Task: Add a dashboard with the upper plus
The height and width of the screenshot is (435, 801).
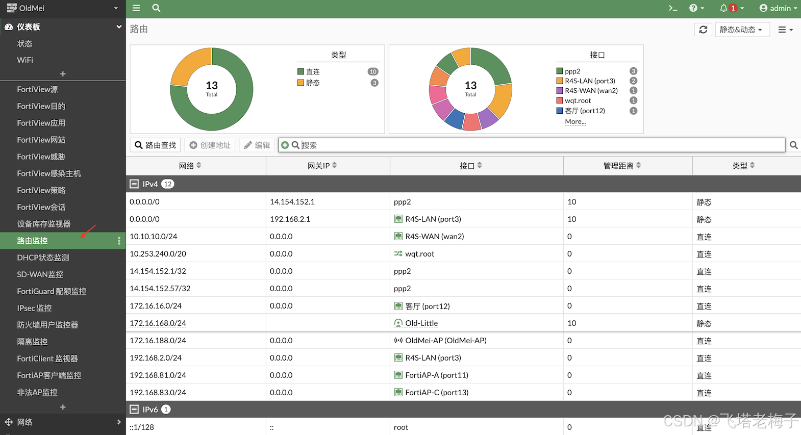Action: pos(63,74)
